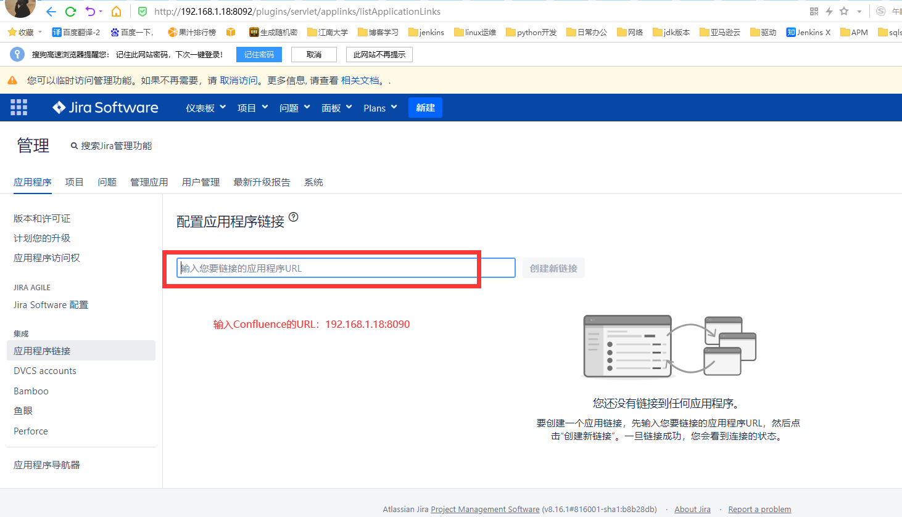The height and width of the screenshot is (517, 902).
Task: Open DVCS accounts in the sidebar
Action: [45, 370]
